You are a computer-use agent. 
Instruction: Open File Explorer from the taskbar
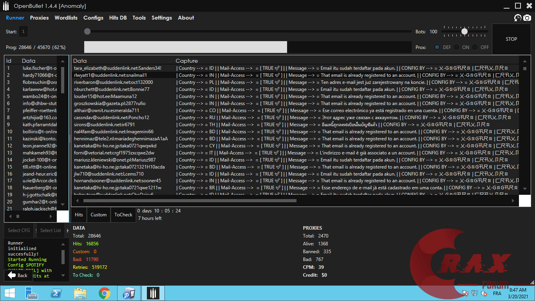tap(80, 293)
